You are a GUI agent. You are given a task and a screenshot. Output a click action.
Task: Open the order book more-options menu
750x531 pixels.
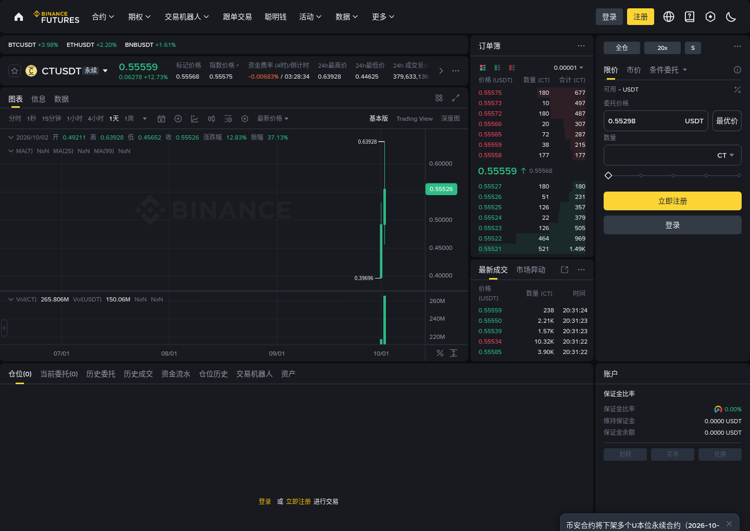click(x=581, y=46)
